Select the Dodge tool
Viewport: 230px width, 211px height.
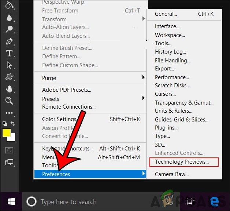[x=9, y=29]
